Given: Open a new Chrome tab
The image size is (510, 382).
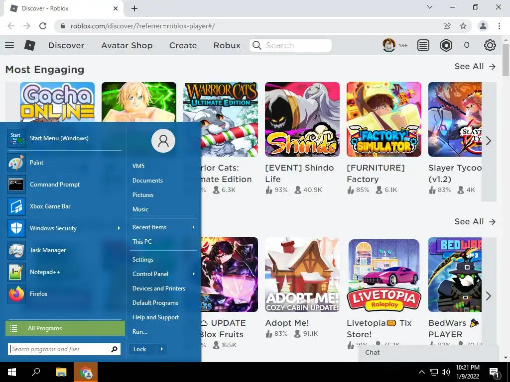Looking at the screenshot, I should point(134,8).
